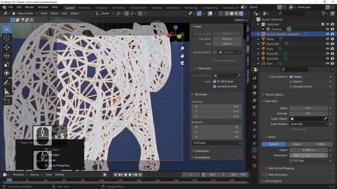This screenshot has width=337, height=189.
Task: Open the Object Mode dropdown
Action: (x=25, y=14)
